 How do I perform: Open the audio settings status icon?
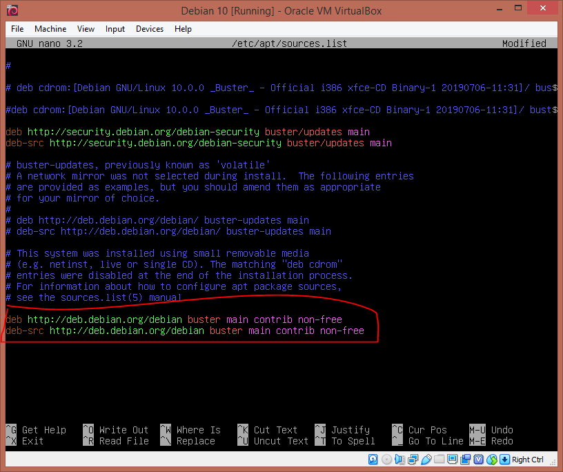pos(399,460)
